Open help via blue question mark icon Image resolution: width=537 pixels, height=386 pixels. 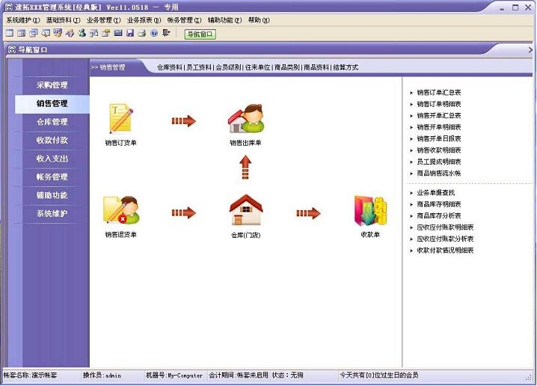[154, 33]
